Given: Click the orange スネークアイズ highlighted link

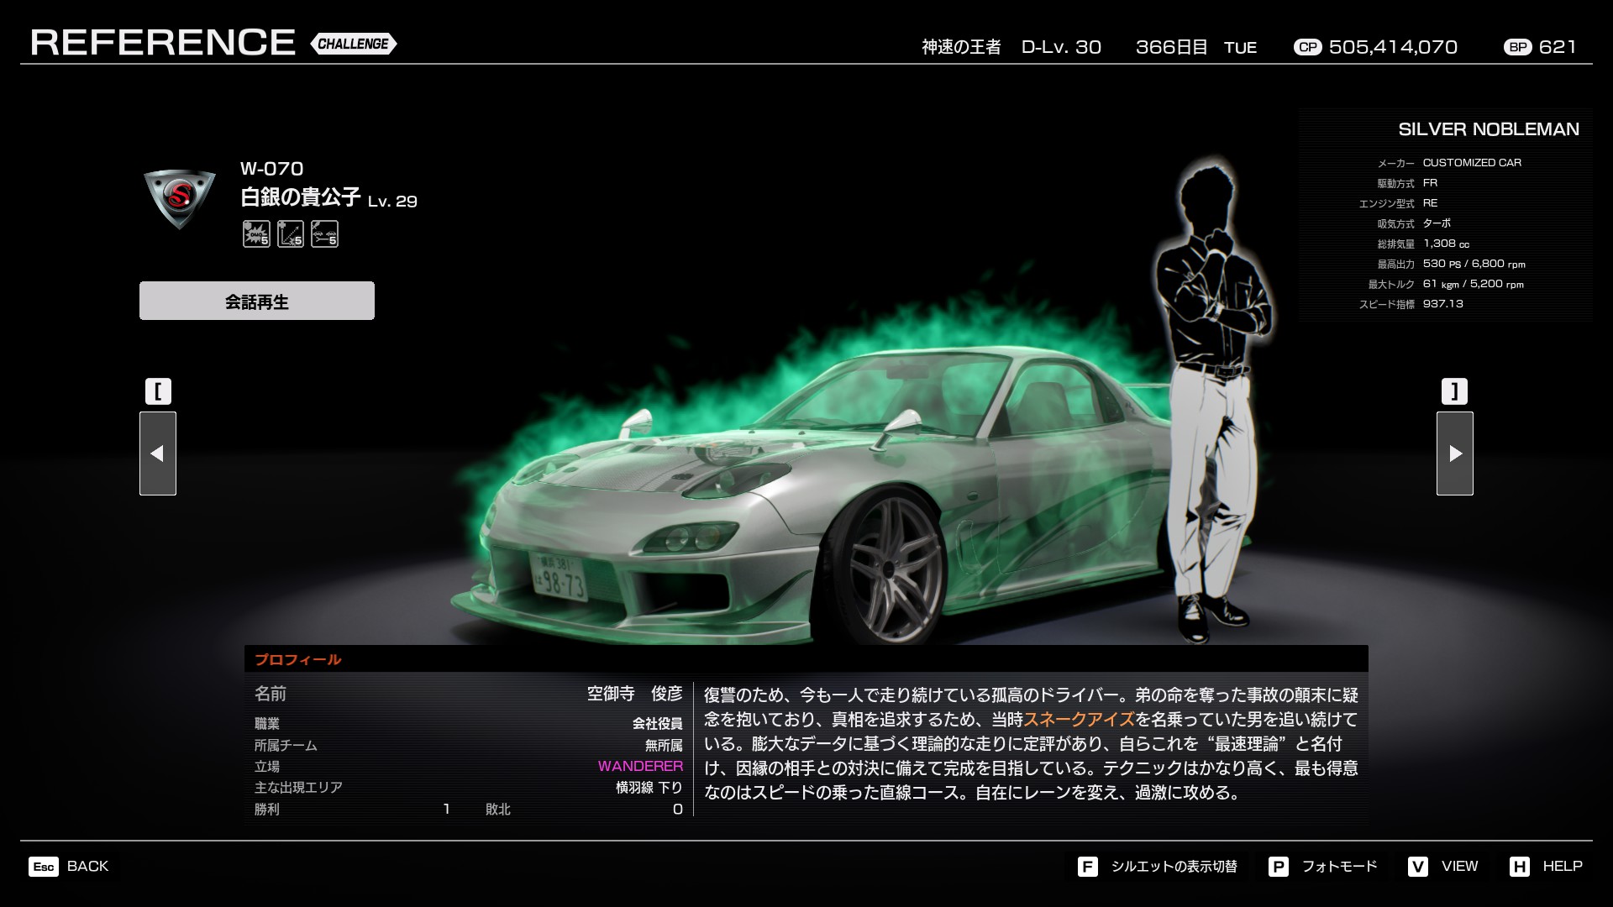Looking at the screenshot, I should 1079,720.
